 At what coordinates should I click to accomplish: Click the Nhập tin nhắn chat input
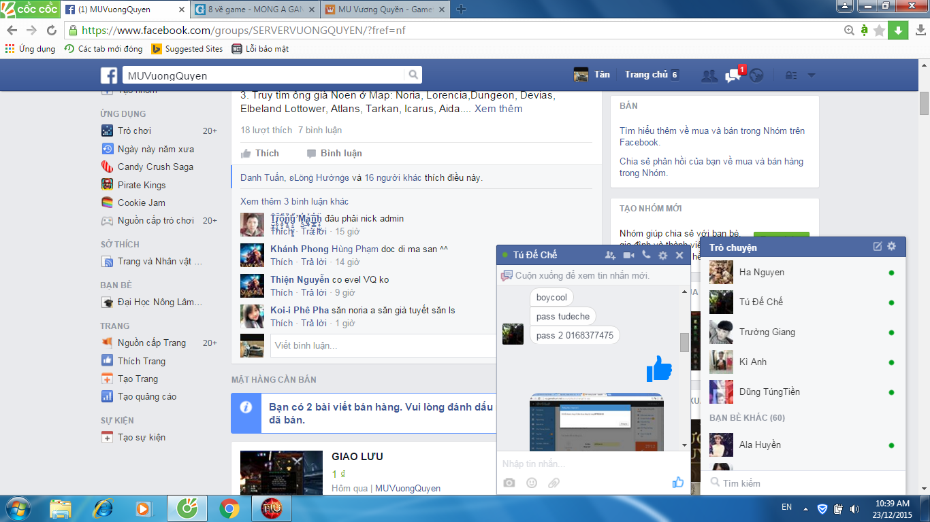(x=592, y=464)
